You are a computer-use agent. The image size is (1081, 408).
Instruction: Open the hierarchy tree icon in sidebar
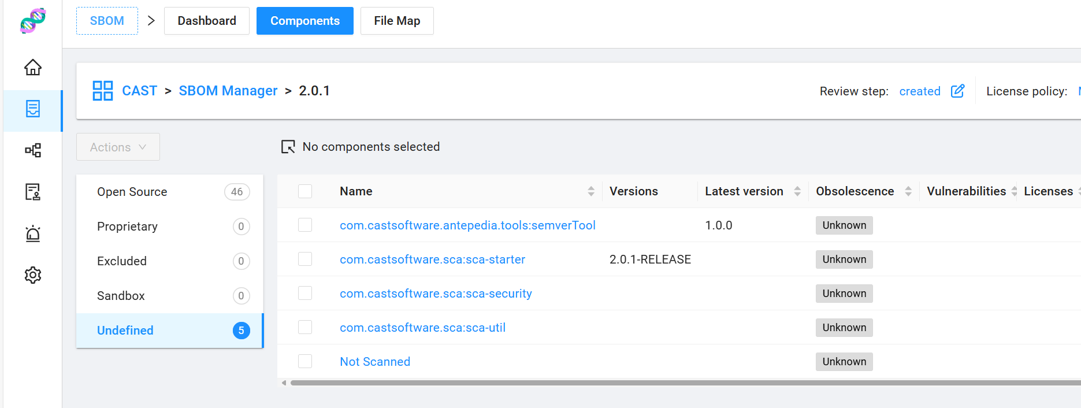click(33, 150)
